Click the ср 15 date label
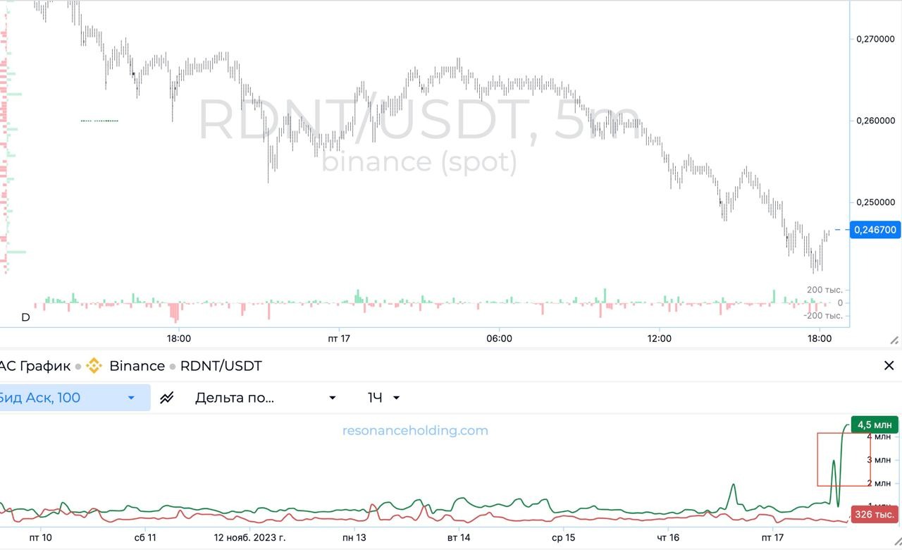 tap(563, 537)
